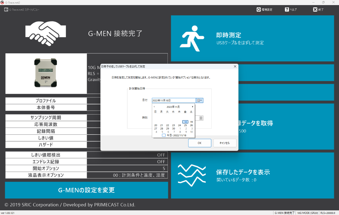Screen dimensions: 339x215
Task: Select November 18 in calendar
Action: click(x=185, y=122)
